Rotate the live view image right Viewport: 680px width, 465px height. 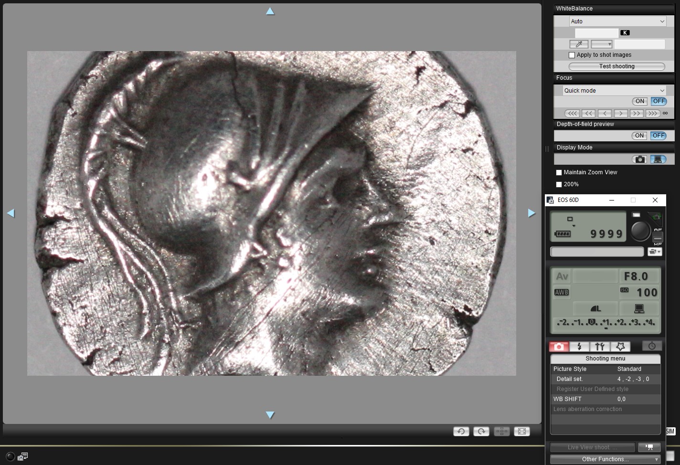481,431
